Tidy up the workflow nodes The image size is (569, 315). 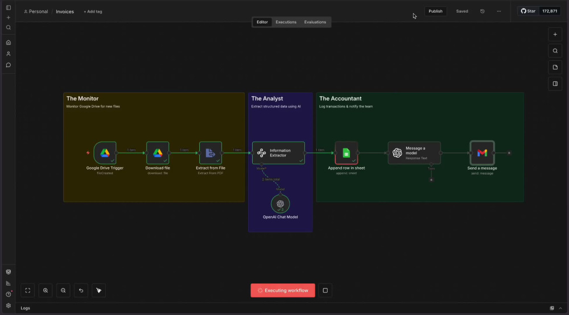click(x=98, y=291)
